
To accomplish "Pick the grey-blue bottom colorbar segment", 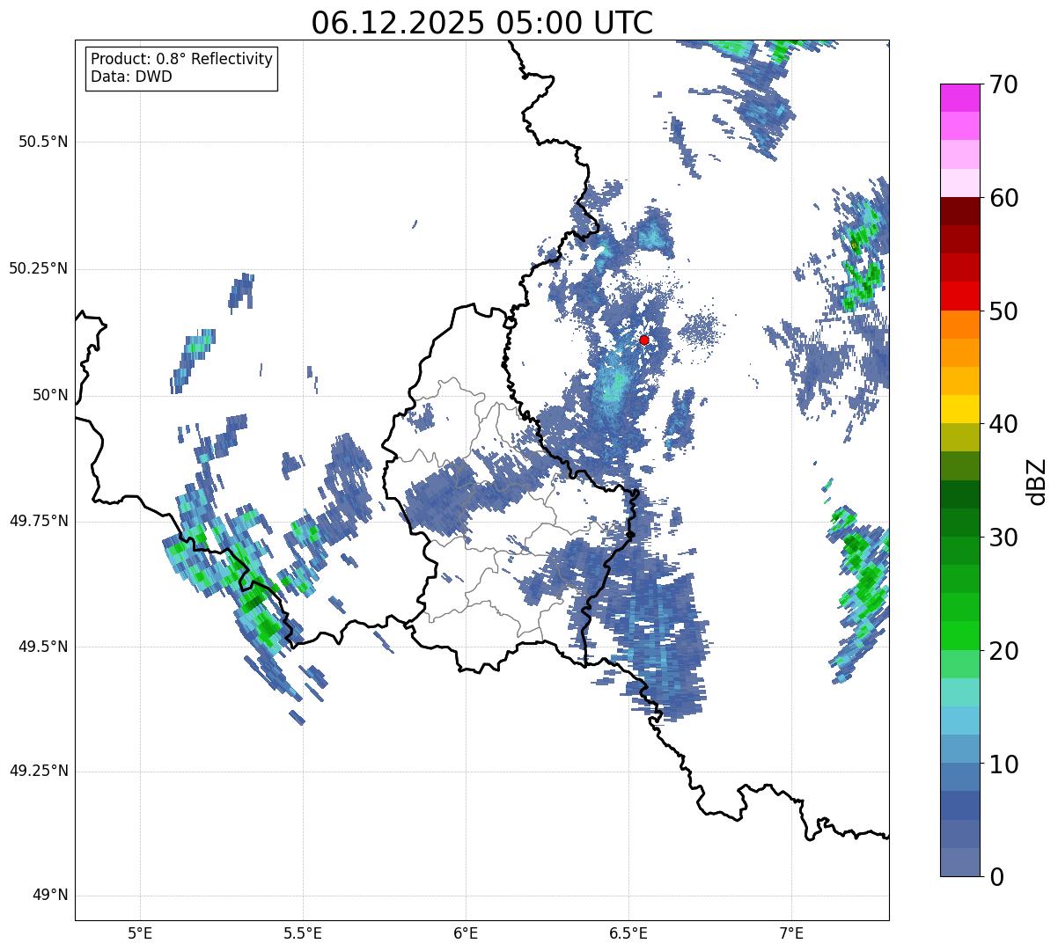I will [959, 862].
